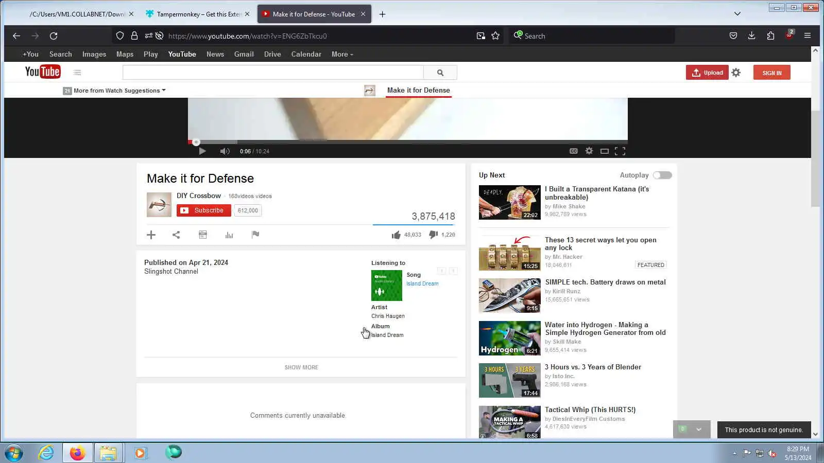Image resolution: width=824 pixels, height=463 pixels.
Task: Bookmark this page with the star icon
Action: [x=495, y=36]
